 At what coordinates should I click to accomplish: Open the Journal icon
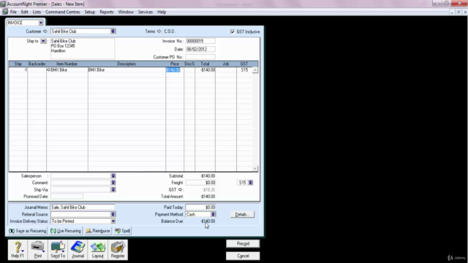[x=78, y=250]
